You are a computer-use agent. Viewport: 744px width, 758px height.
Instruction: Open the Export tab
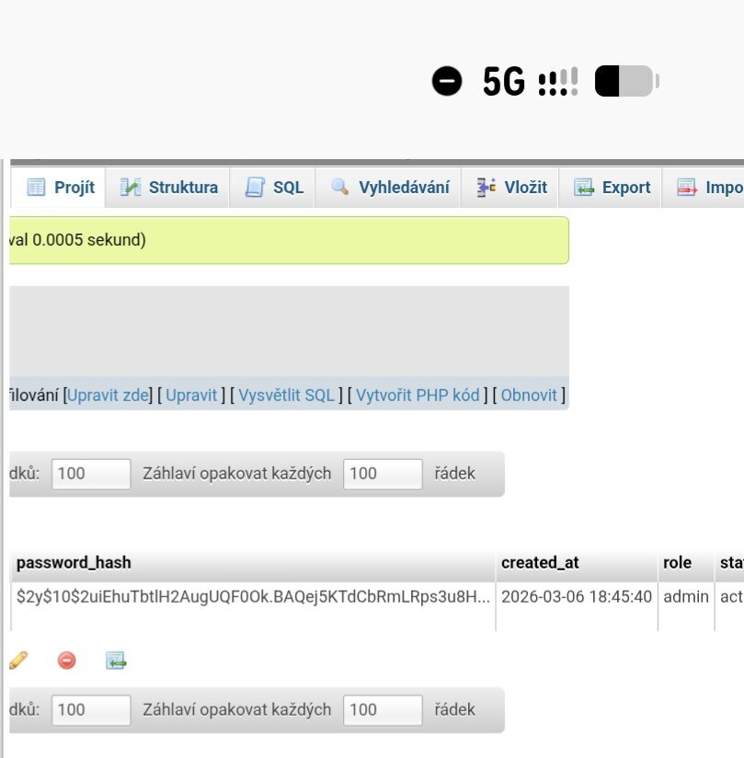point(612,188)
